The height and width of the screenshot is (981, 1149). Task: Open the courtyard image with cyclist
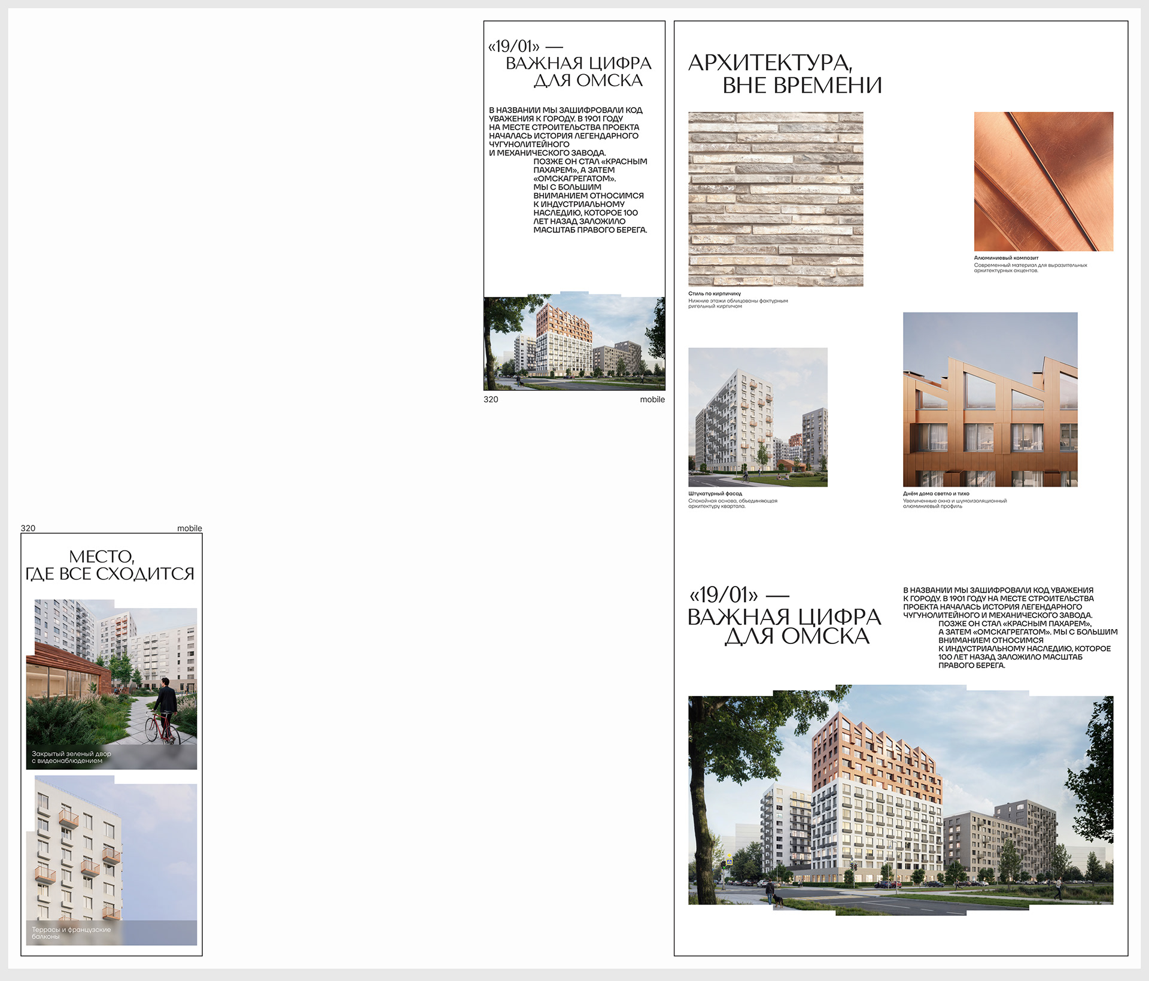coord(111,685)
